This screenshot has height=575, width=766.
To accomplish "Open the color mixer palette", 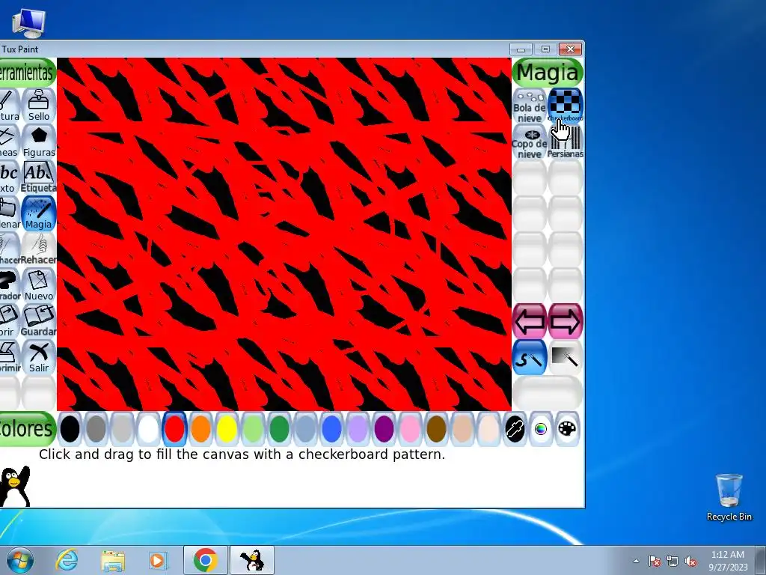I will click(567, 429).
